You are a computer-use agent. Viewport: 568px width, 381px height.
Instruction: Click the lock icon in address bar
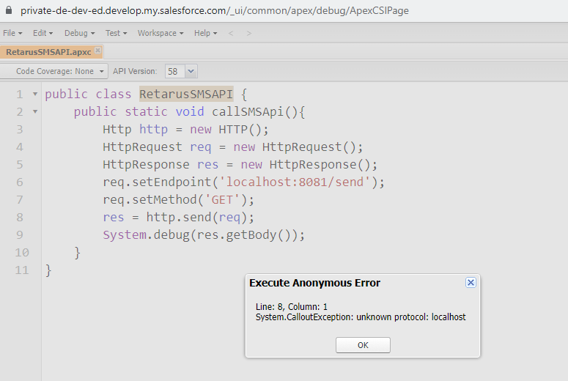pos(9,11)
